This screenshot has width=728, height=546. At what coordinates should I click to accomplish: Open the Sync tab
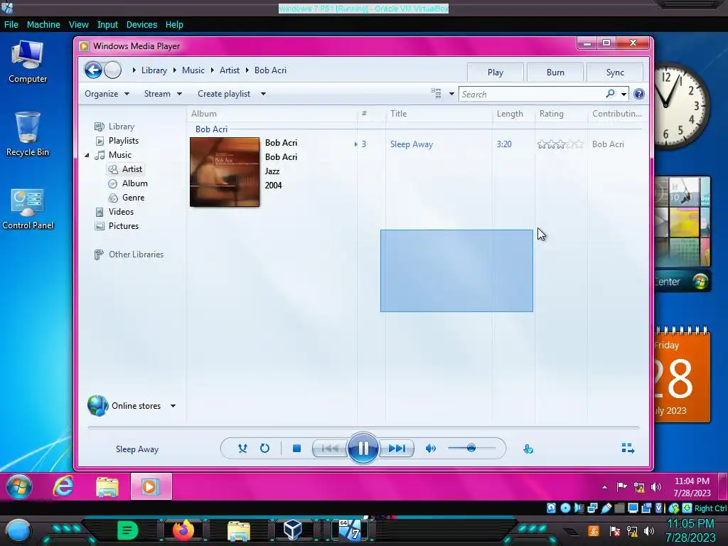point(615,73)
